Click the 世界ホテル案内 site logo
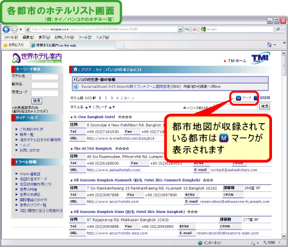 (x=37, y=58)
